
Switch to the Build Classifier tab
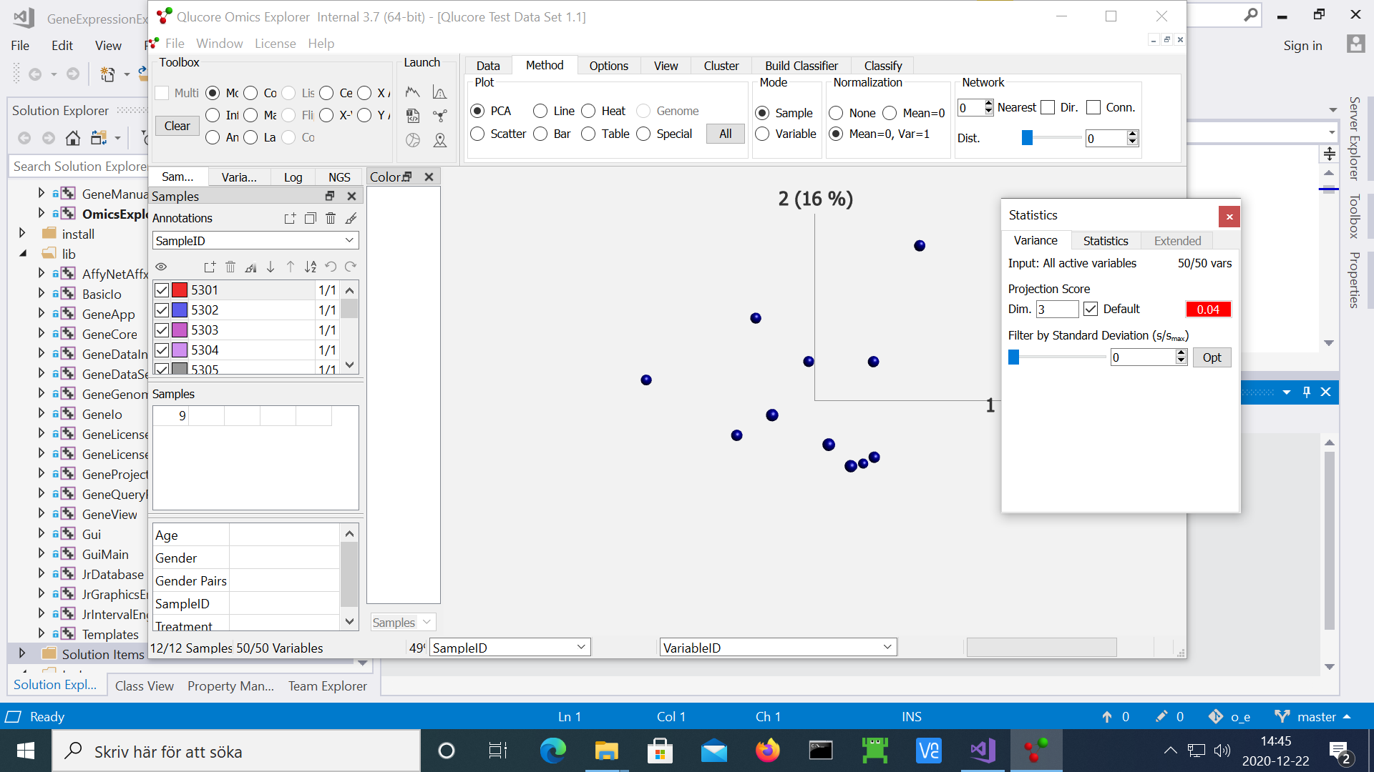801,66
